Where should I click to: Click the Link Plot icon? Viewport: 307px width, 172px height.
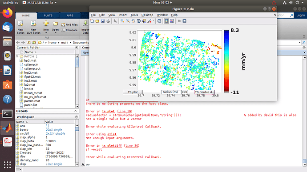click(159, 21)
